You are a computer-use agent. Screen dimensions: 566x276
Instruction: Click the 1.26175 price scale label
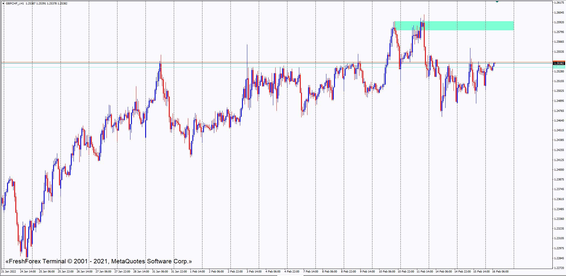coord(559,3)
